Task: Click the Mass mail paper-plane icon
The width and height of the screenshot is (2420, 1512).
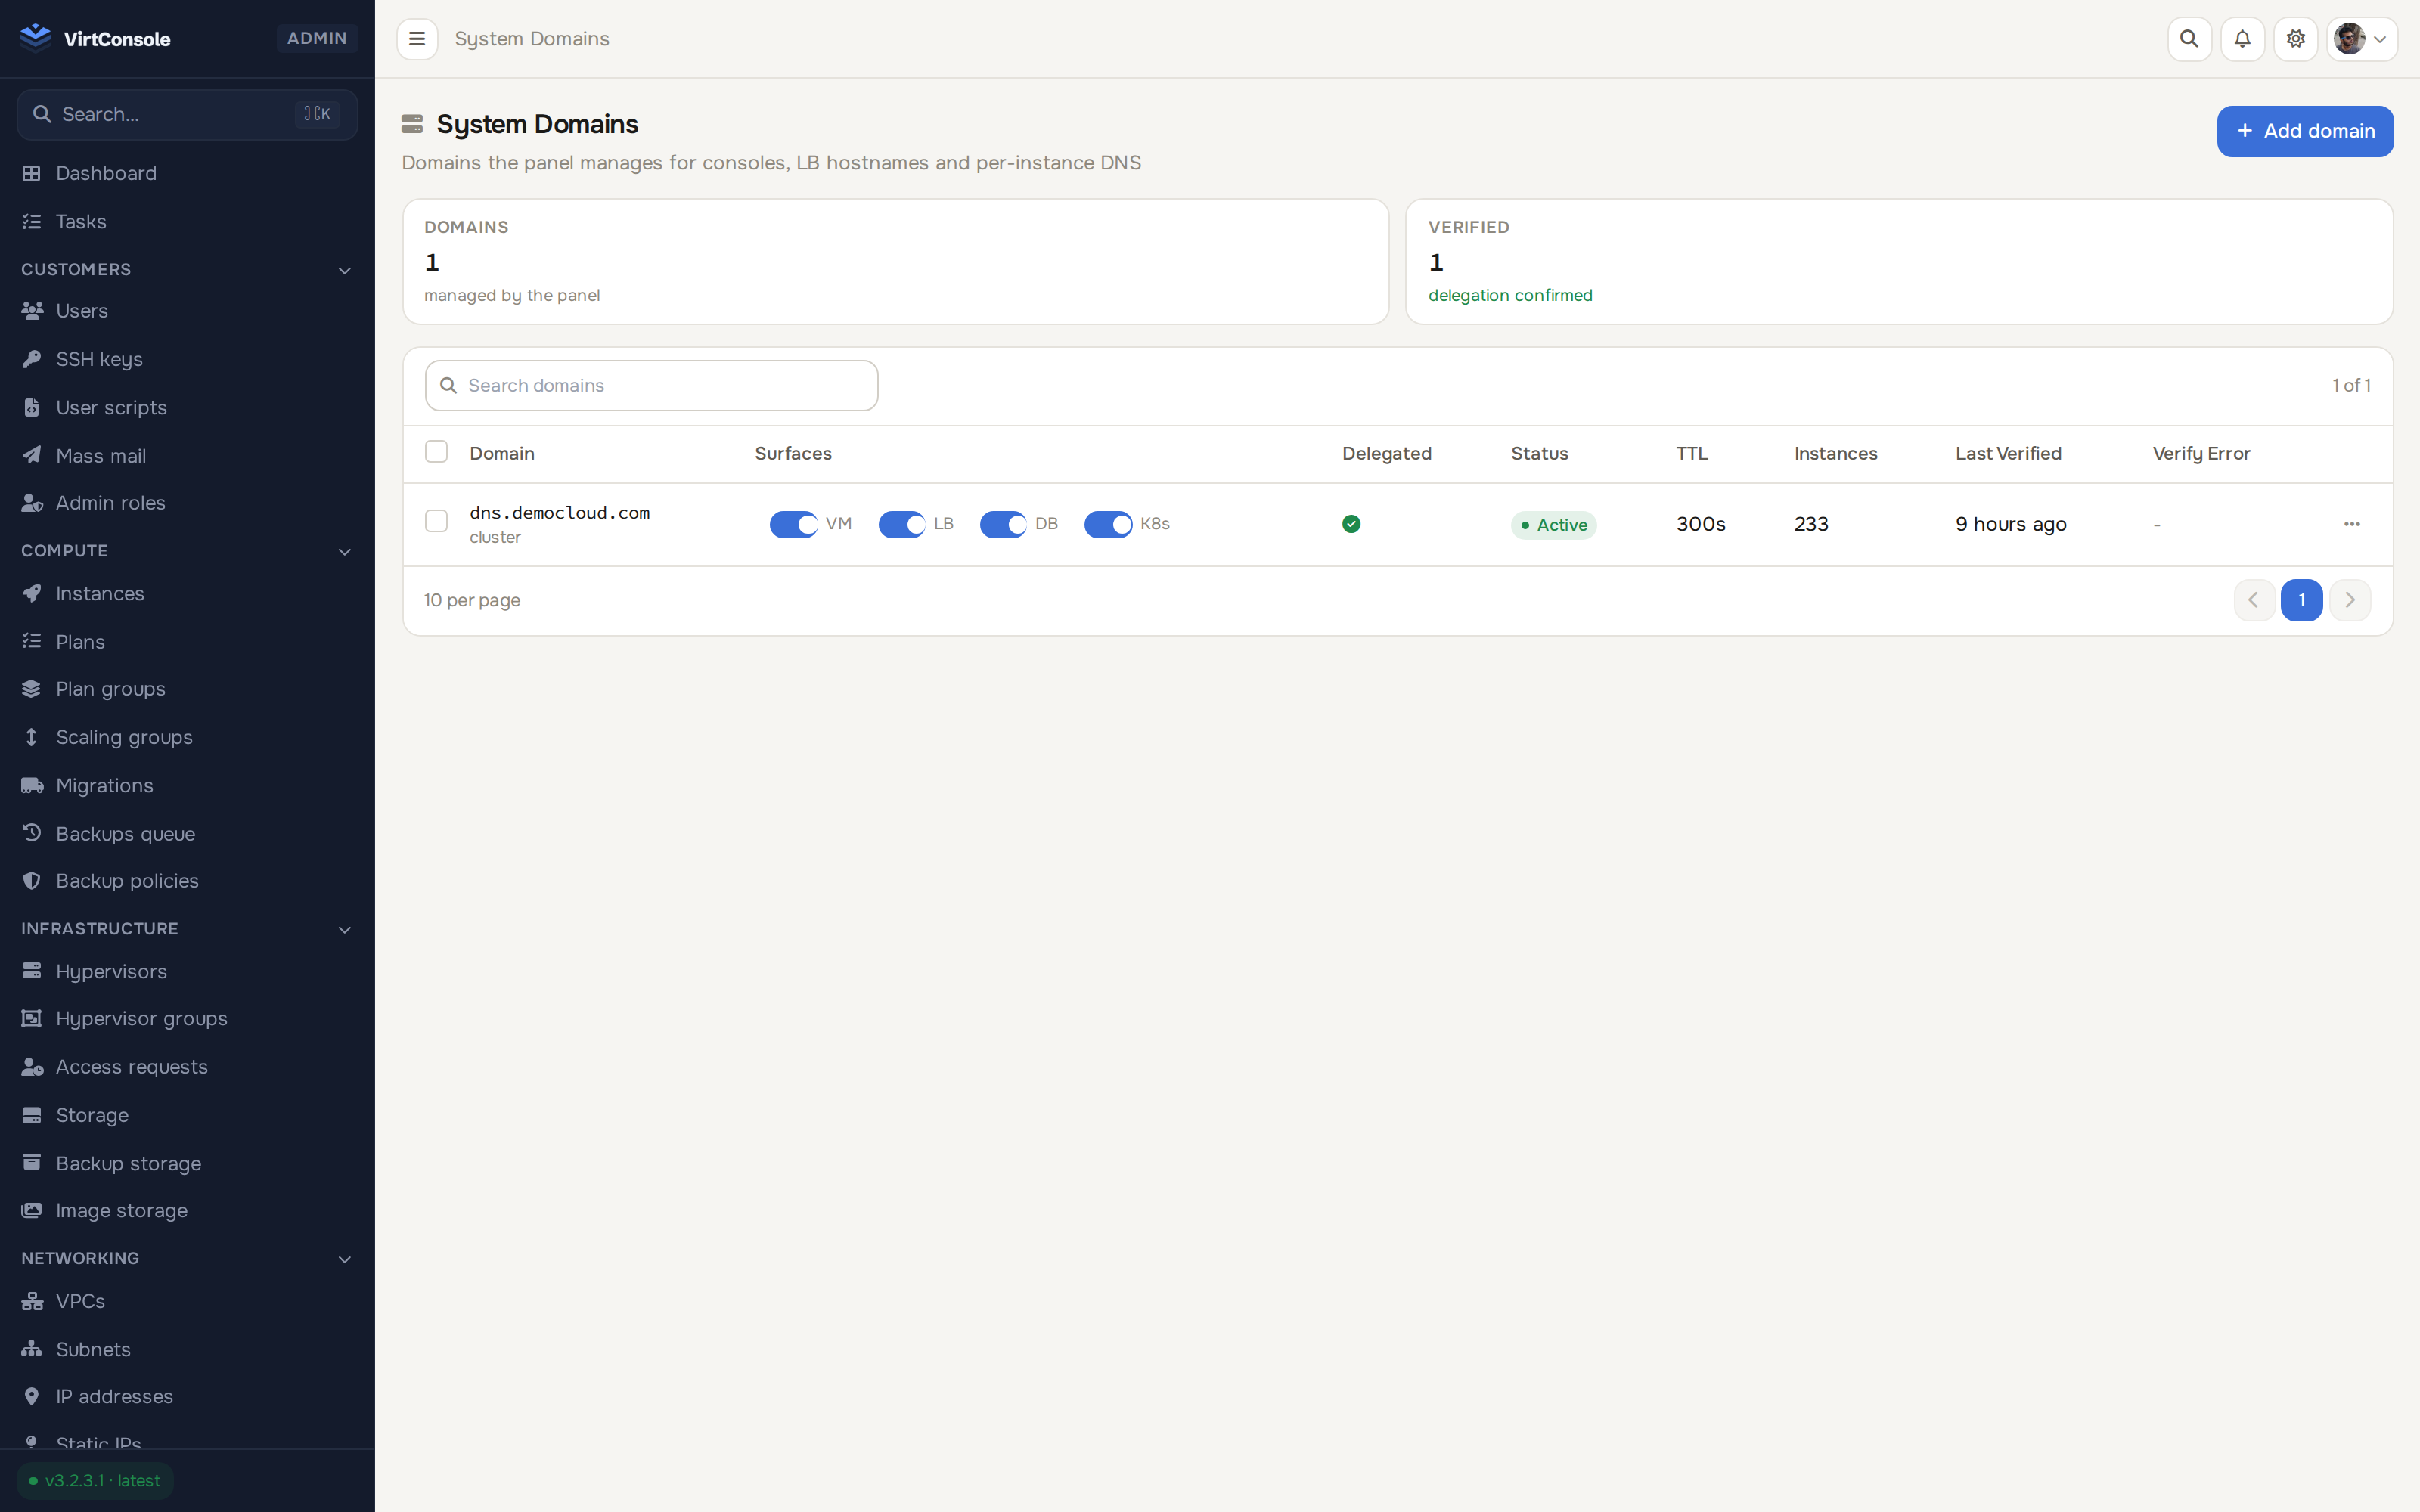Action: click(x=32, y=455)
